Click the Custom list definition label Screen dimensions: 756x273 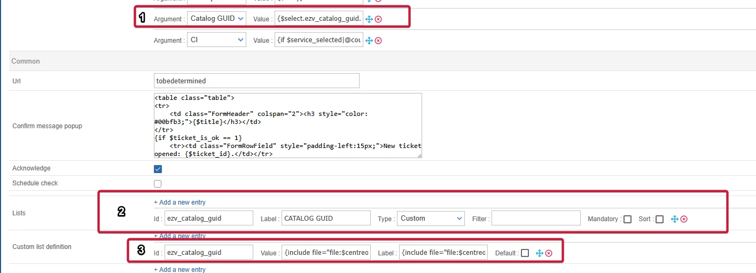click(x=42, y=247)
